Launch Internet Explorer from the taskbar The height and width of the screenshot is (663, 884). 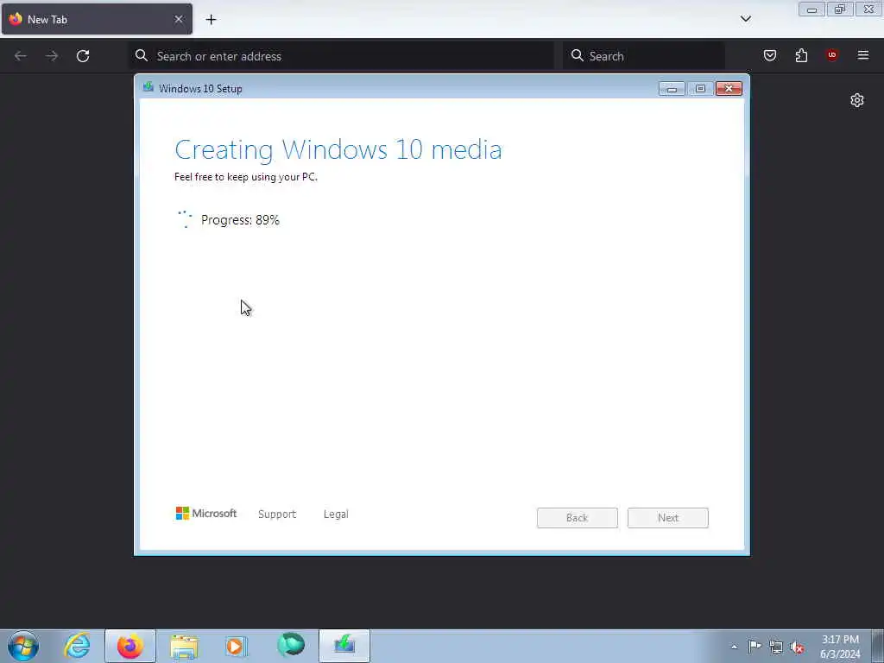[77, 646]
